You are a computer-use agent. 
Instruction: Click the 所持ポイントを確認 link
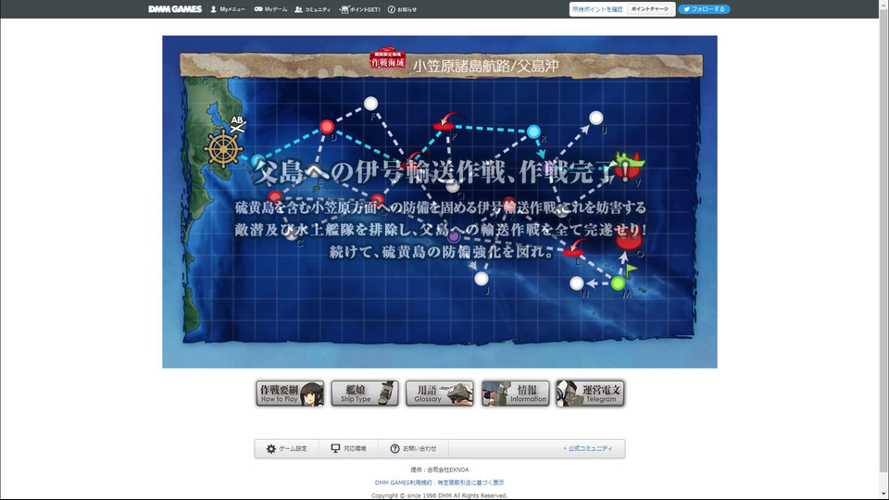click(x=597, y=9)
